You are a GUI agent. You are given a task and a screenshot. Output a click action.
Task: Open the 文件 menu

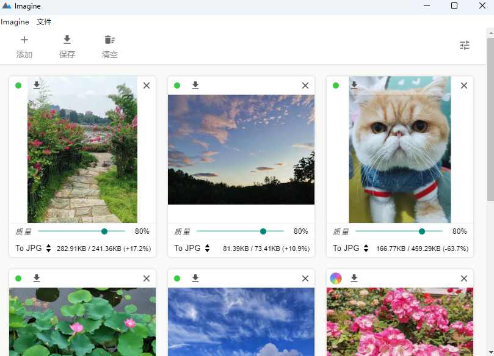tap(44, 22)
